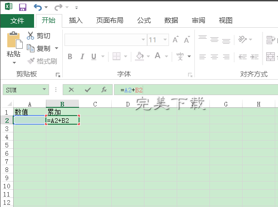Select all cells via corner triangle
278x207 pixels.
10,104
